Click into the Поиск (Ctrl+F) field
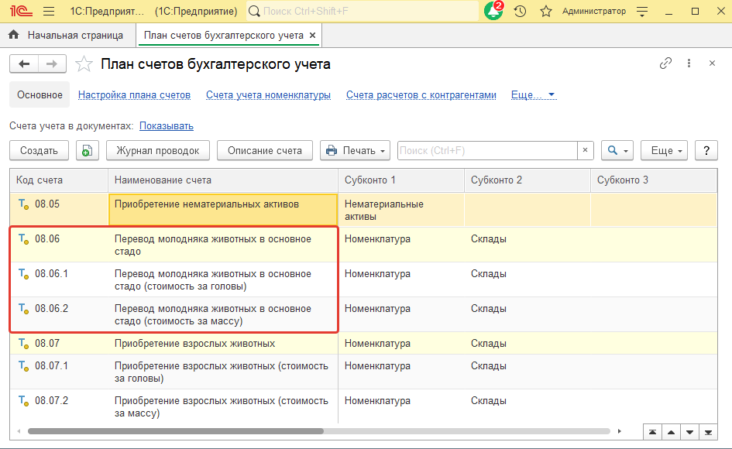Screen dimensions: 732x449 (487, 150)
